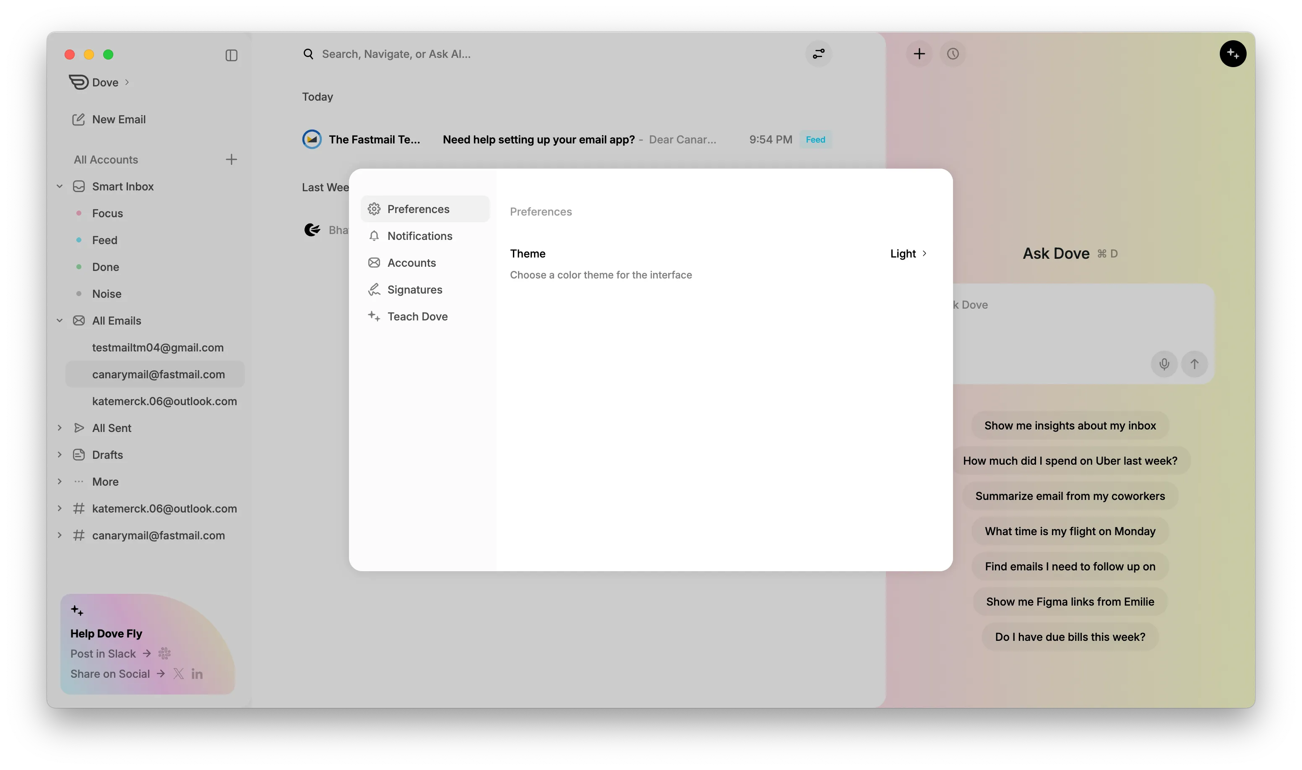Expand the Drafts folder
This screenshot has width=1302, height=770.
point(60,455)
